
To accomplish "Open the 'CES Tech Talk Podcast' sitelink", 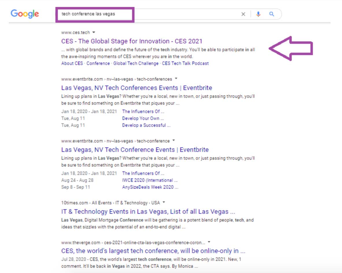I will [185, 63].
